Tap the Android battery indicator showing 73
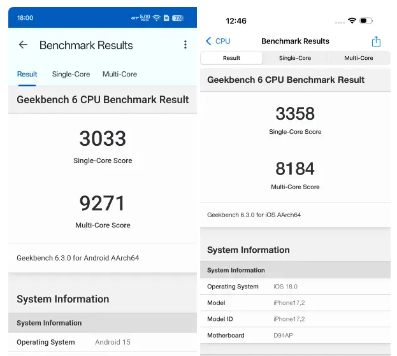This screenshot has width=397, height=356. 178,18
